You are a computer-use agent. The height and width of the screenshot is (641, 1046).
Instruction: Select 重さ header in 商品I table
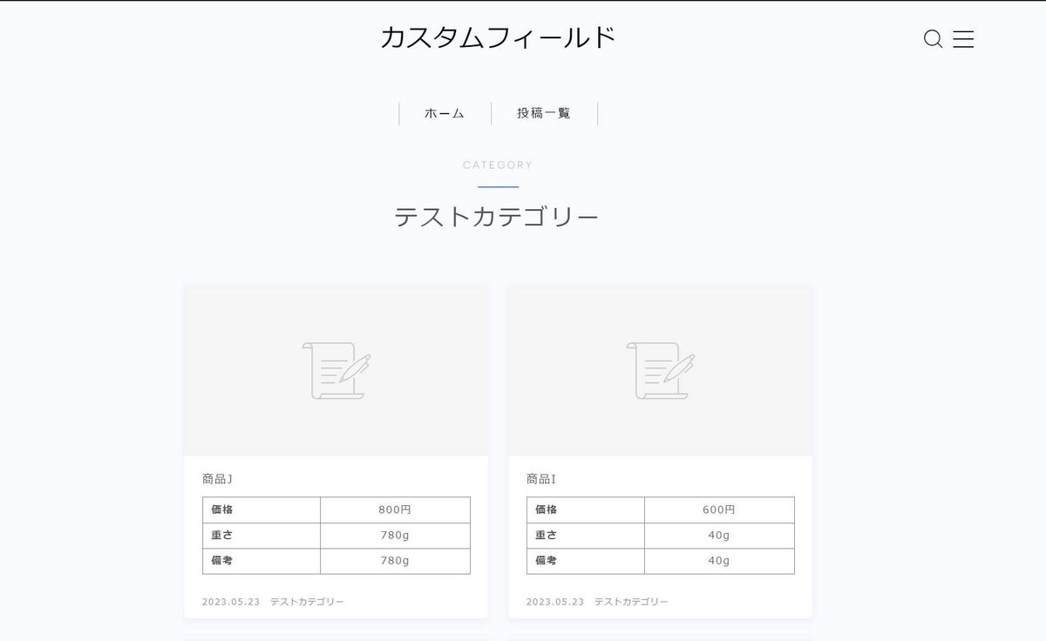point(586,536)
